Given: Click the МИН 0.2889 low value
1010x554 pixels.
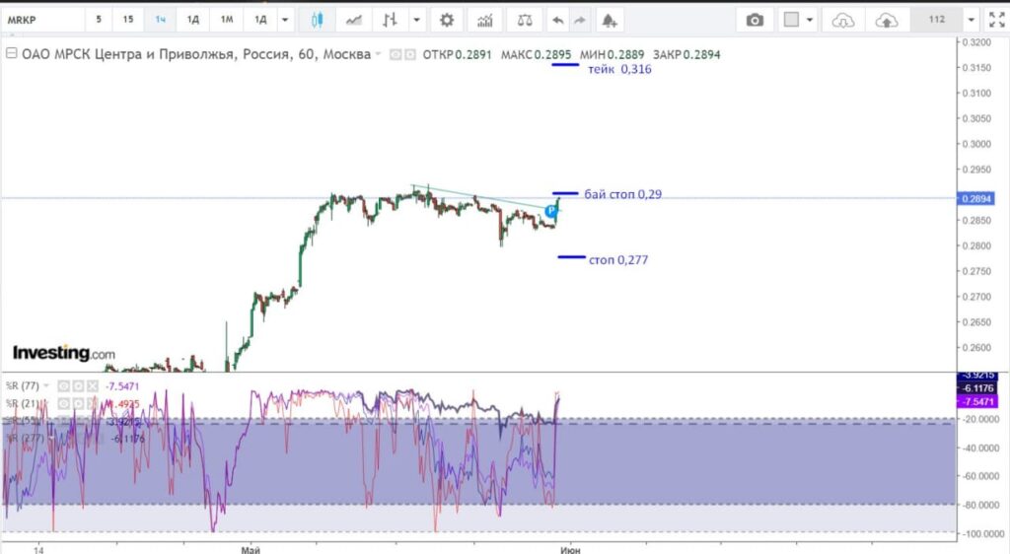Looking at the screenshot, I should click(612, 54).
